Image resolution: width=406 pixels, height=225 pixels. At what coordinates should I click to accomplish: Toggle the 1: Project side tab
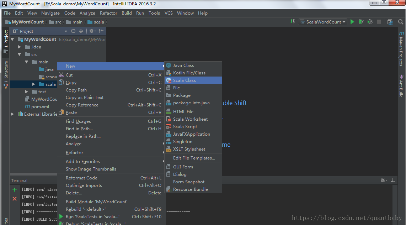(6, 41)
